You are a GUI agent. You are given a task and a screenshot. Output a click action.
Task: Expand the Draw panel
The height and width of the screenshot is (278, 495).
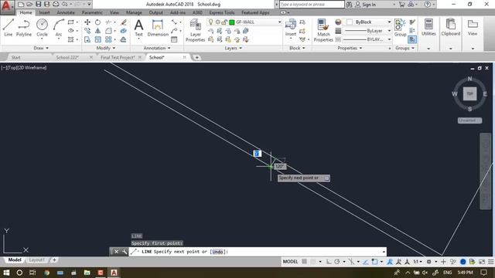coord(41,48)
